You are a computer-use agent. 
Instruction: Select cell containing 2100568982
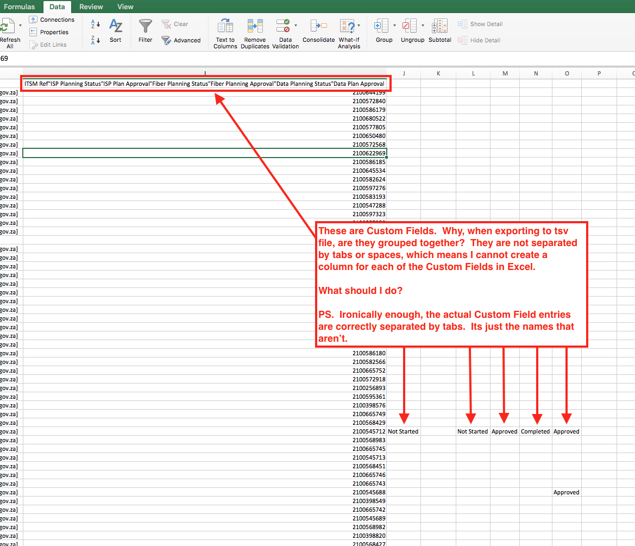[x=205, y=527]
